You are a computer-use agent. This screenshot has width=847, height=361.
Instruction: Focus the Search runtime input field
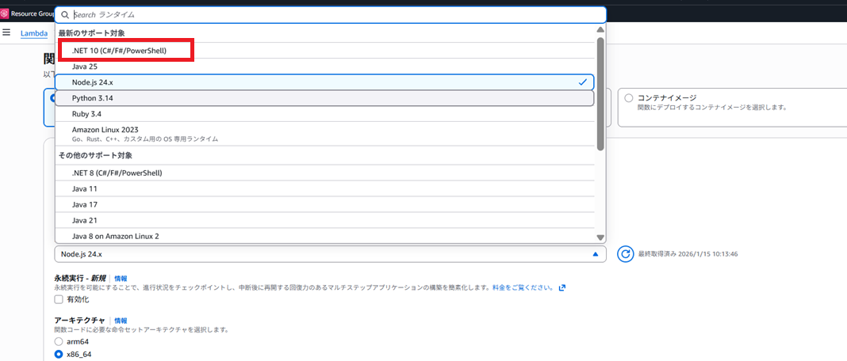coord(331,15)
